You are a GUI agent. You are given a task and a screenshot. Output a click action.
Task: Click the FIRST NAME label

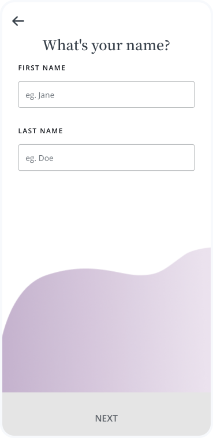click(42, 68)
